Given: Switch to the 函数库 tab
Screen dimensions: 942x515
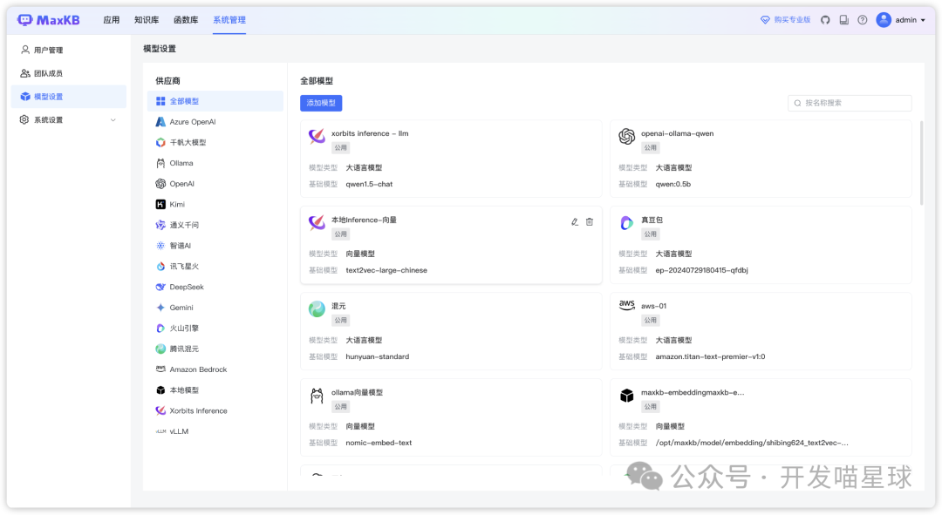Looking at the screenshot, I should pos(186,20).
